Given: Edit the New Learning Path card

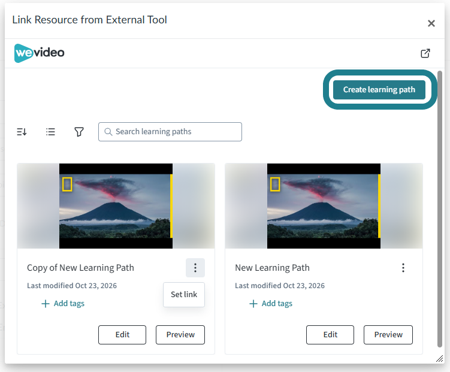Looking at the screenshot, I should pos(330,335).
